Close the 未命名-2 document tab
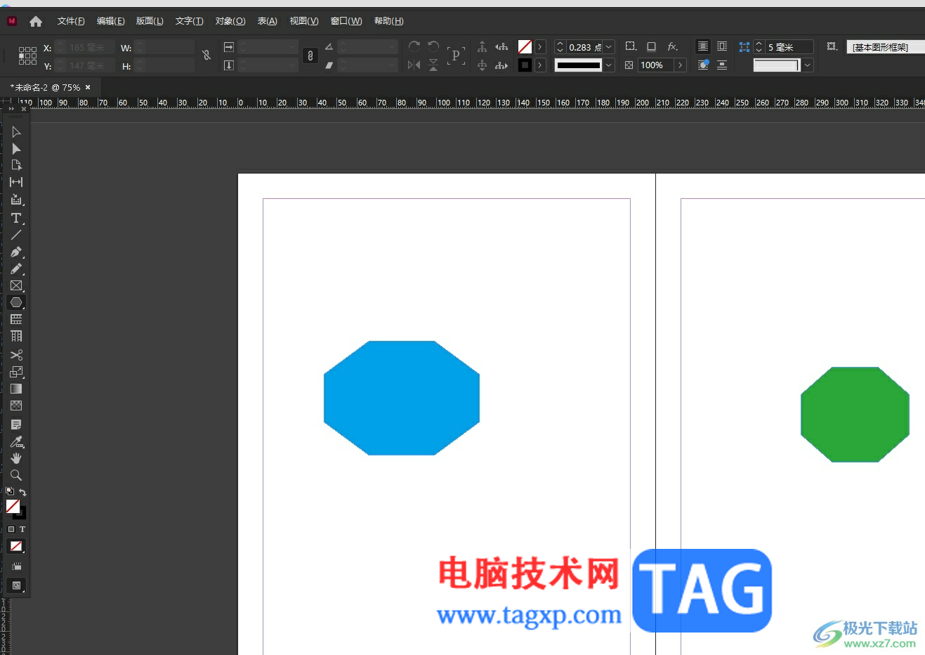The width and height of the screenshot is (925, 655). pos(88,87)
